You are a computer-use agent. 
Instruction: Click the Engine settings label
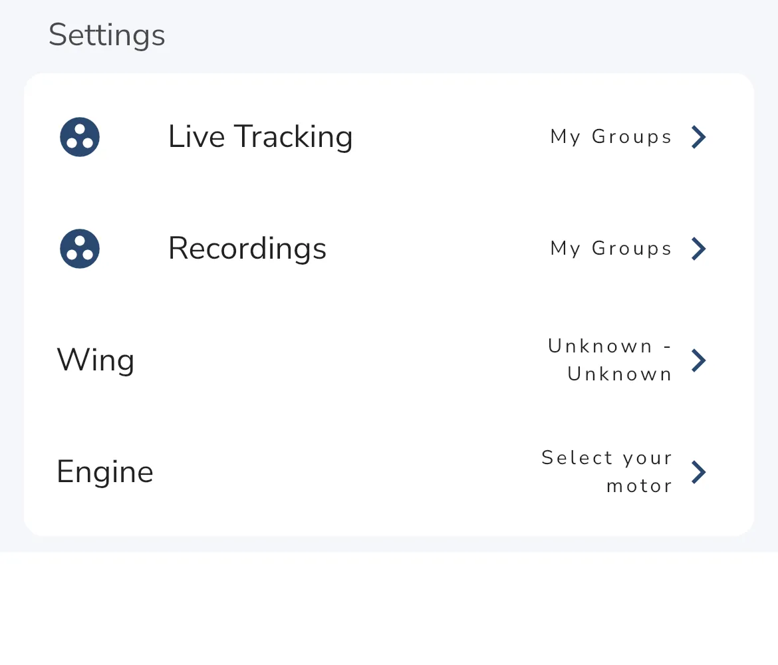pos(105,471)
